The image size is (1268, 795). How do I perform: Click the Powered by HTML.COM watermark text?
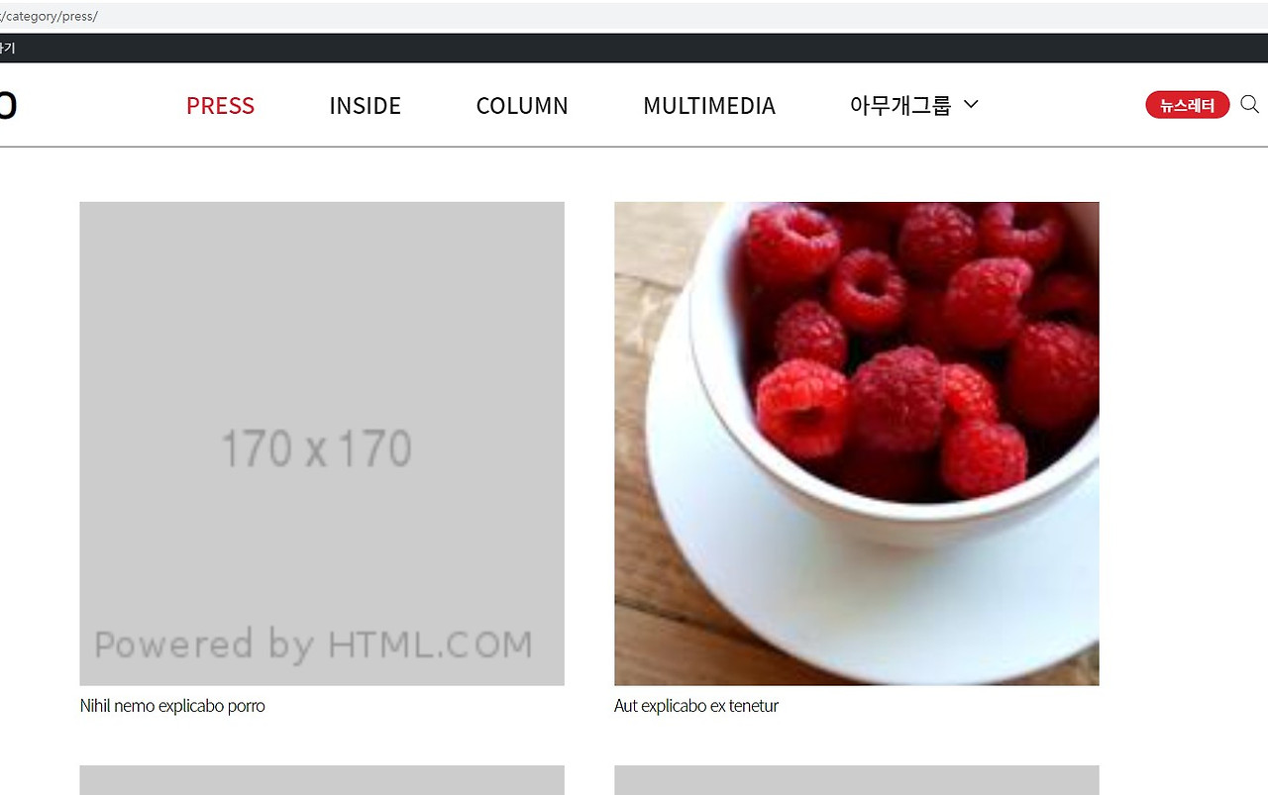point(313,645)
